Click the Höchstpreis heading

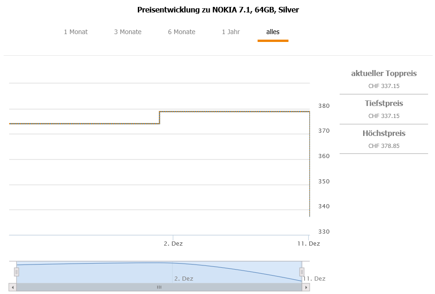pos(384,133)
